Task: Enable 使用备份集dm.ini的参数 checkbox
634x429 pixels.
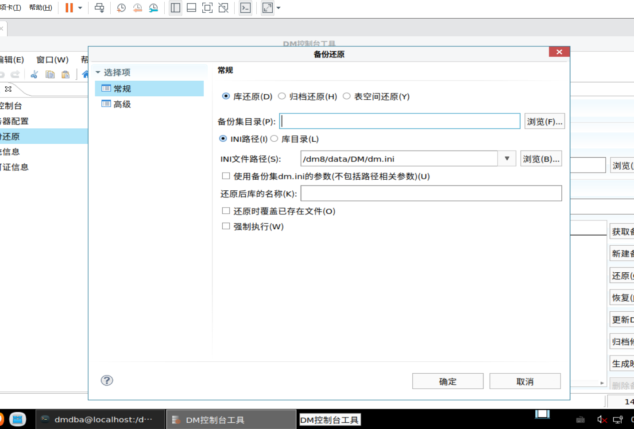Action: [226, 176]
